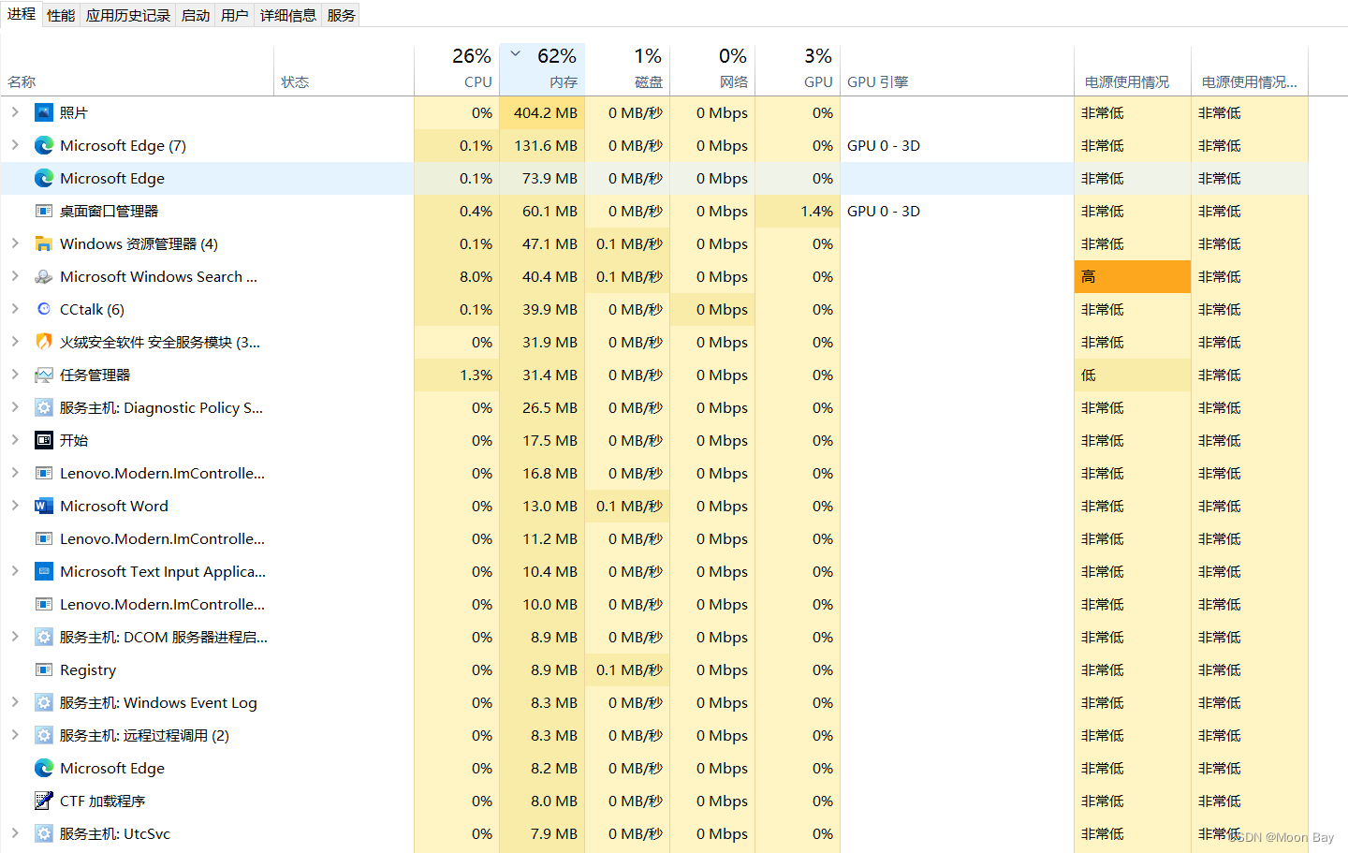The height and width of the screenshot is (853, 1348).
Task: Click the CCtalk (6) icon
Action: (x=43, y=309)
